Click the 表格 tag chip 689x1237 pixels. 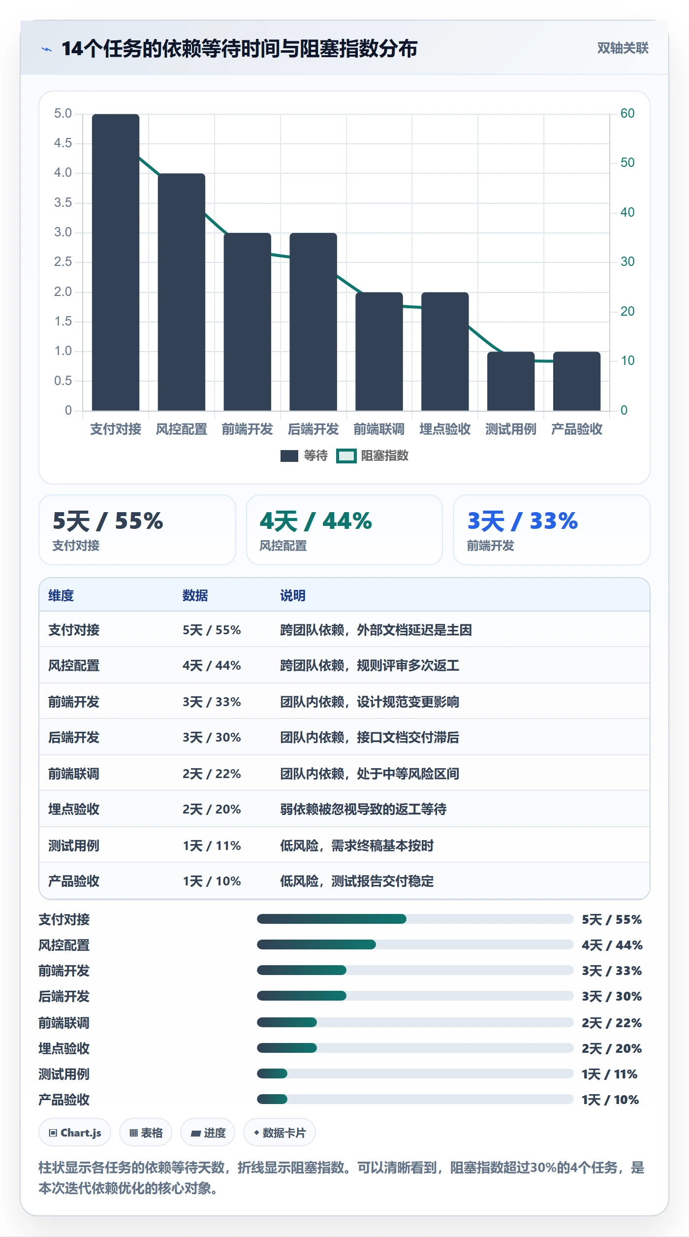pos(146,1133)
